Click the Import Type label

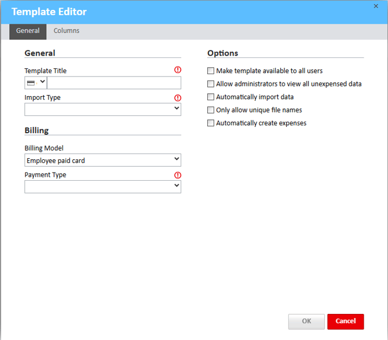tap(42, 97)
